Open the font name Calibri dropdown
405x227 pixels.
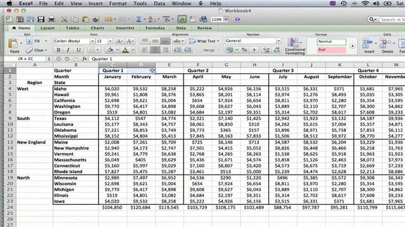click(x=92, y=41)
